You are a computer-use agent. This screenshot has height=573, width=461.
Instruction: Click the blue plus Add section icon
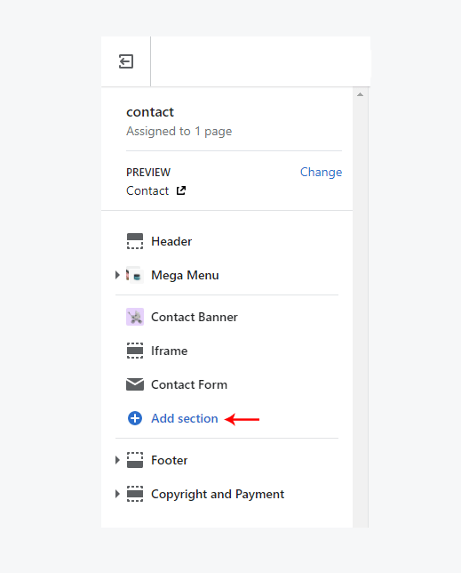[x=135, y=418]
